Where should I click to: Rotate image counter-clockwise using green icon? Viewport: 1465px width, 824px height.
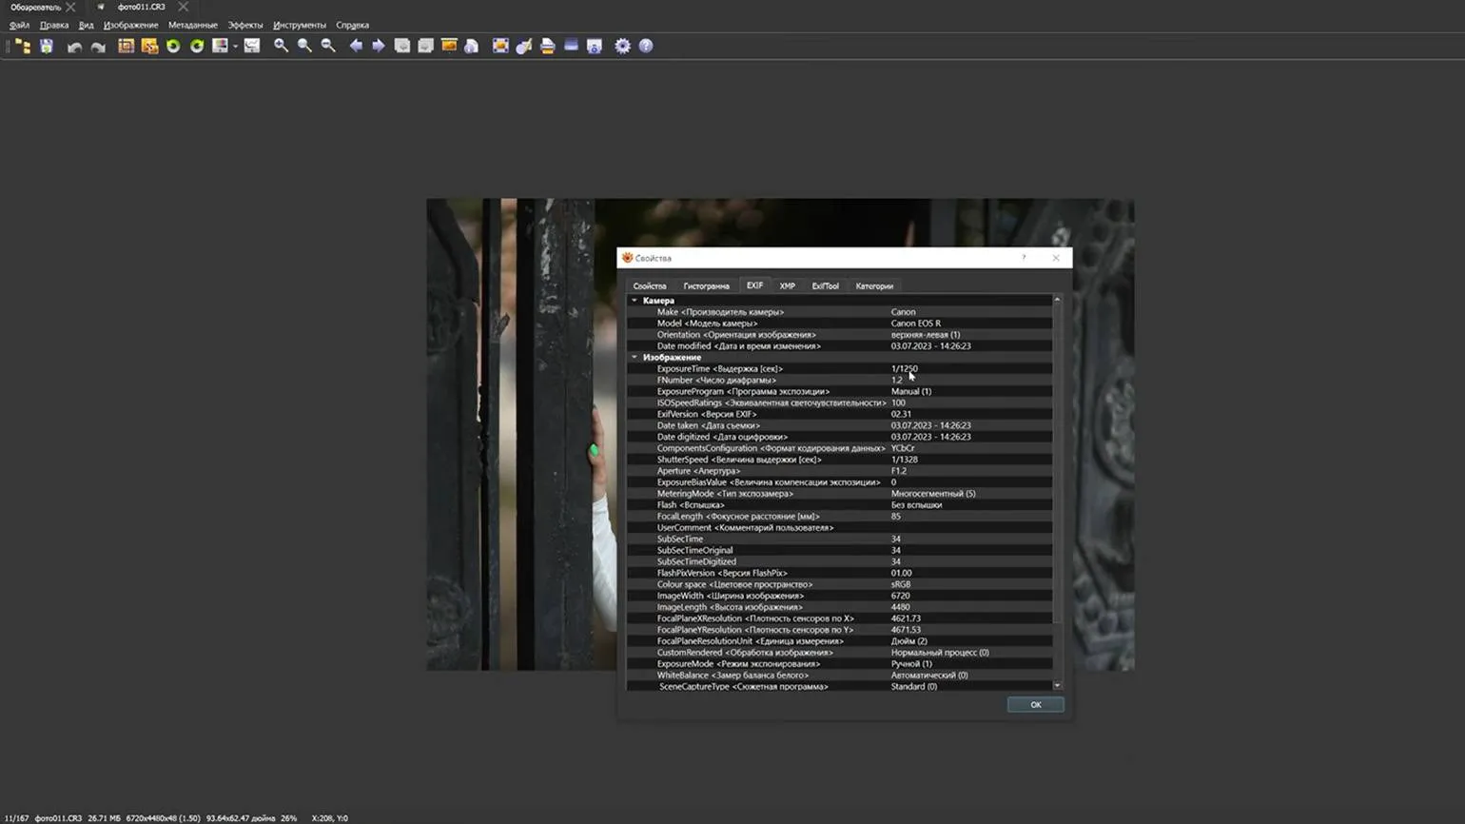(x=173, y=46)
